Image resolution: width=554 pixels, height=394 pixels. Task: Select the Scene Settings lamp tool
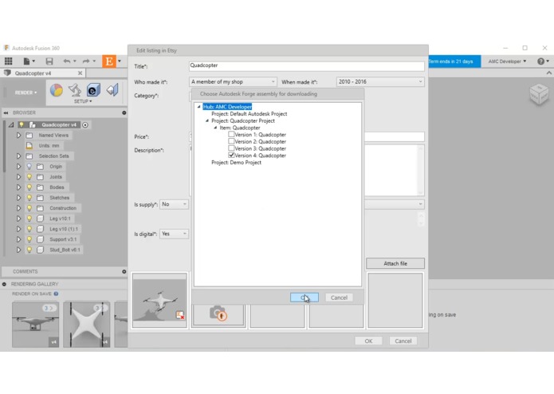point(75,90)
